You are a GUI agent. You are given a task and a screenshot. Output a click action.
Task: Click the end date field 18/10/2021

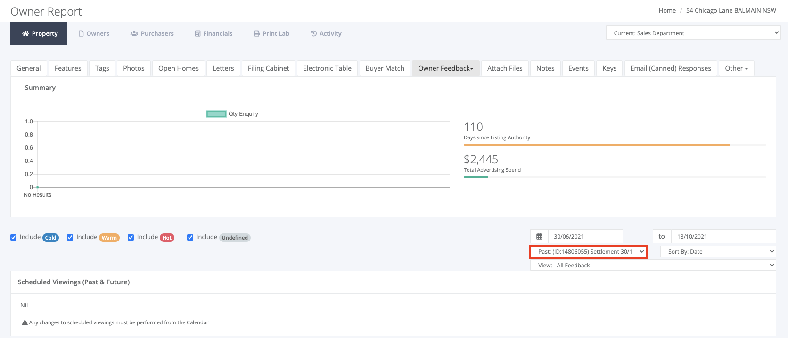pos(723,236)
